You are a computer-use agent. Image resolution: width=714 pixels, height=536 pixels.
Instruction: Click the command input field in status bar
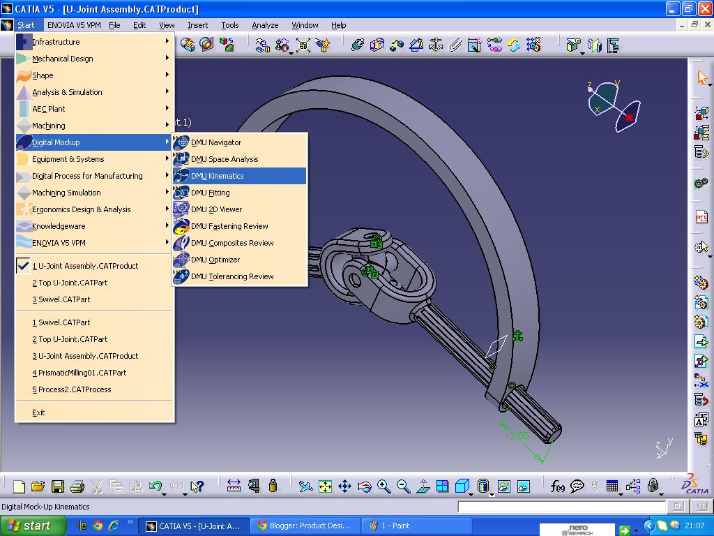pyautogui.click(x=558, y=507)
